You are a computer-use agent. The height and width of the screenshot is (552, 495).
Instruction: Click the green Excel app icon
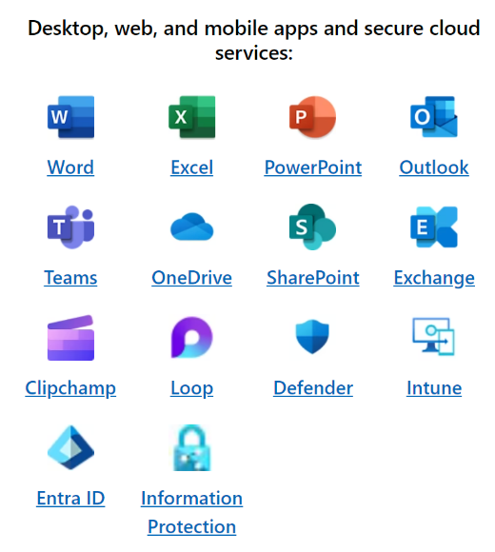pyautogui.click(x=192, y=116)
